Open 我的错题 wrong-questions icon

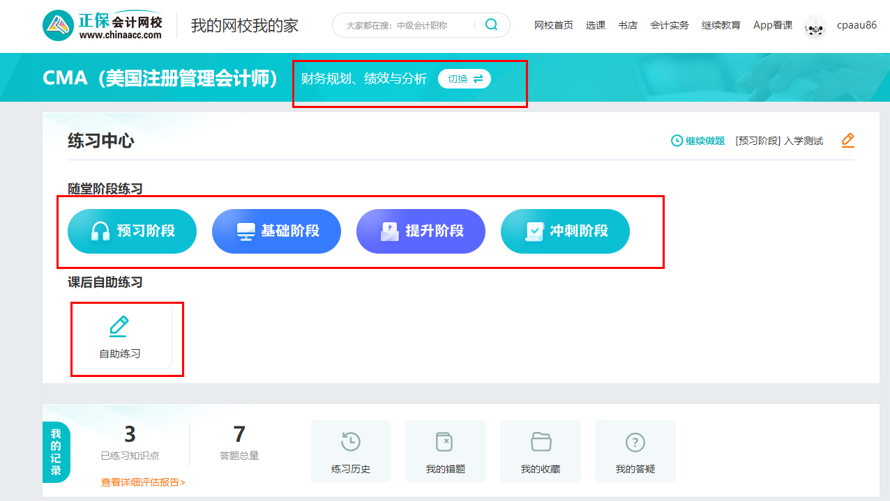tap(444, 442)
